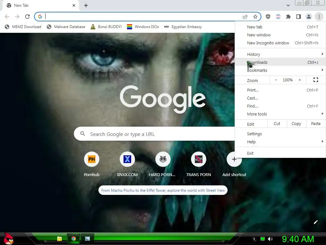Viewport: 326px width, 245px height.
Task: Show hidden tray icons arrow
Action: [x=254, y=239]
